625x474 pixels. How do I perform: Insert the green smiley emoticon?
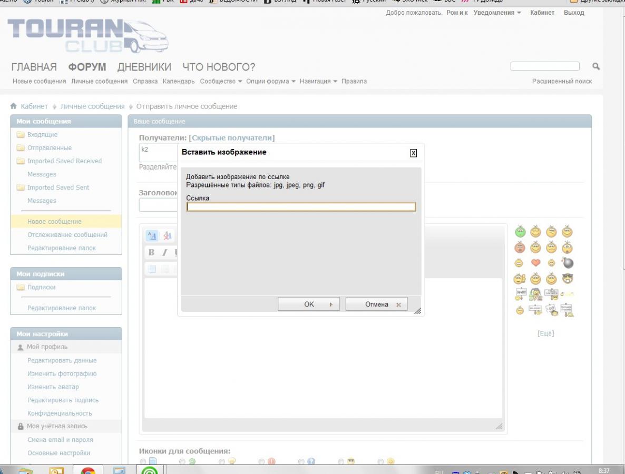click(520, 231)
